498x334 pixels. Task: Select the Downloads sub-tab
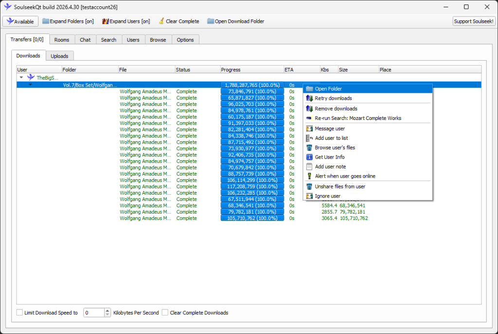tap(28, 55)
